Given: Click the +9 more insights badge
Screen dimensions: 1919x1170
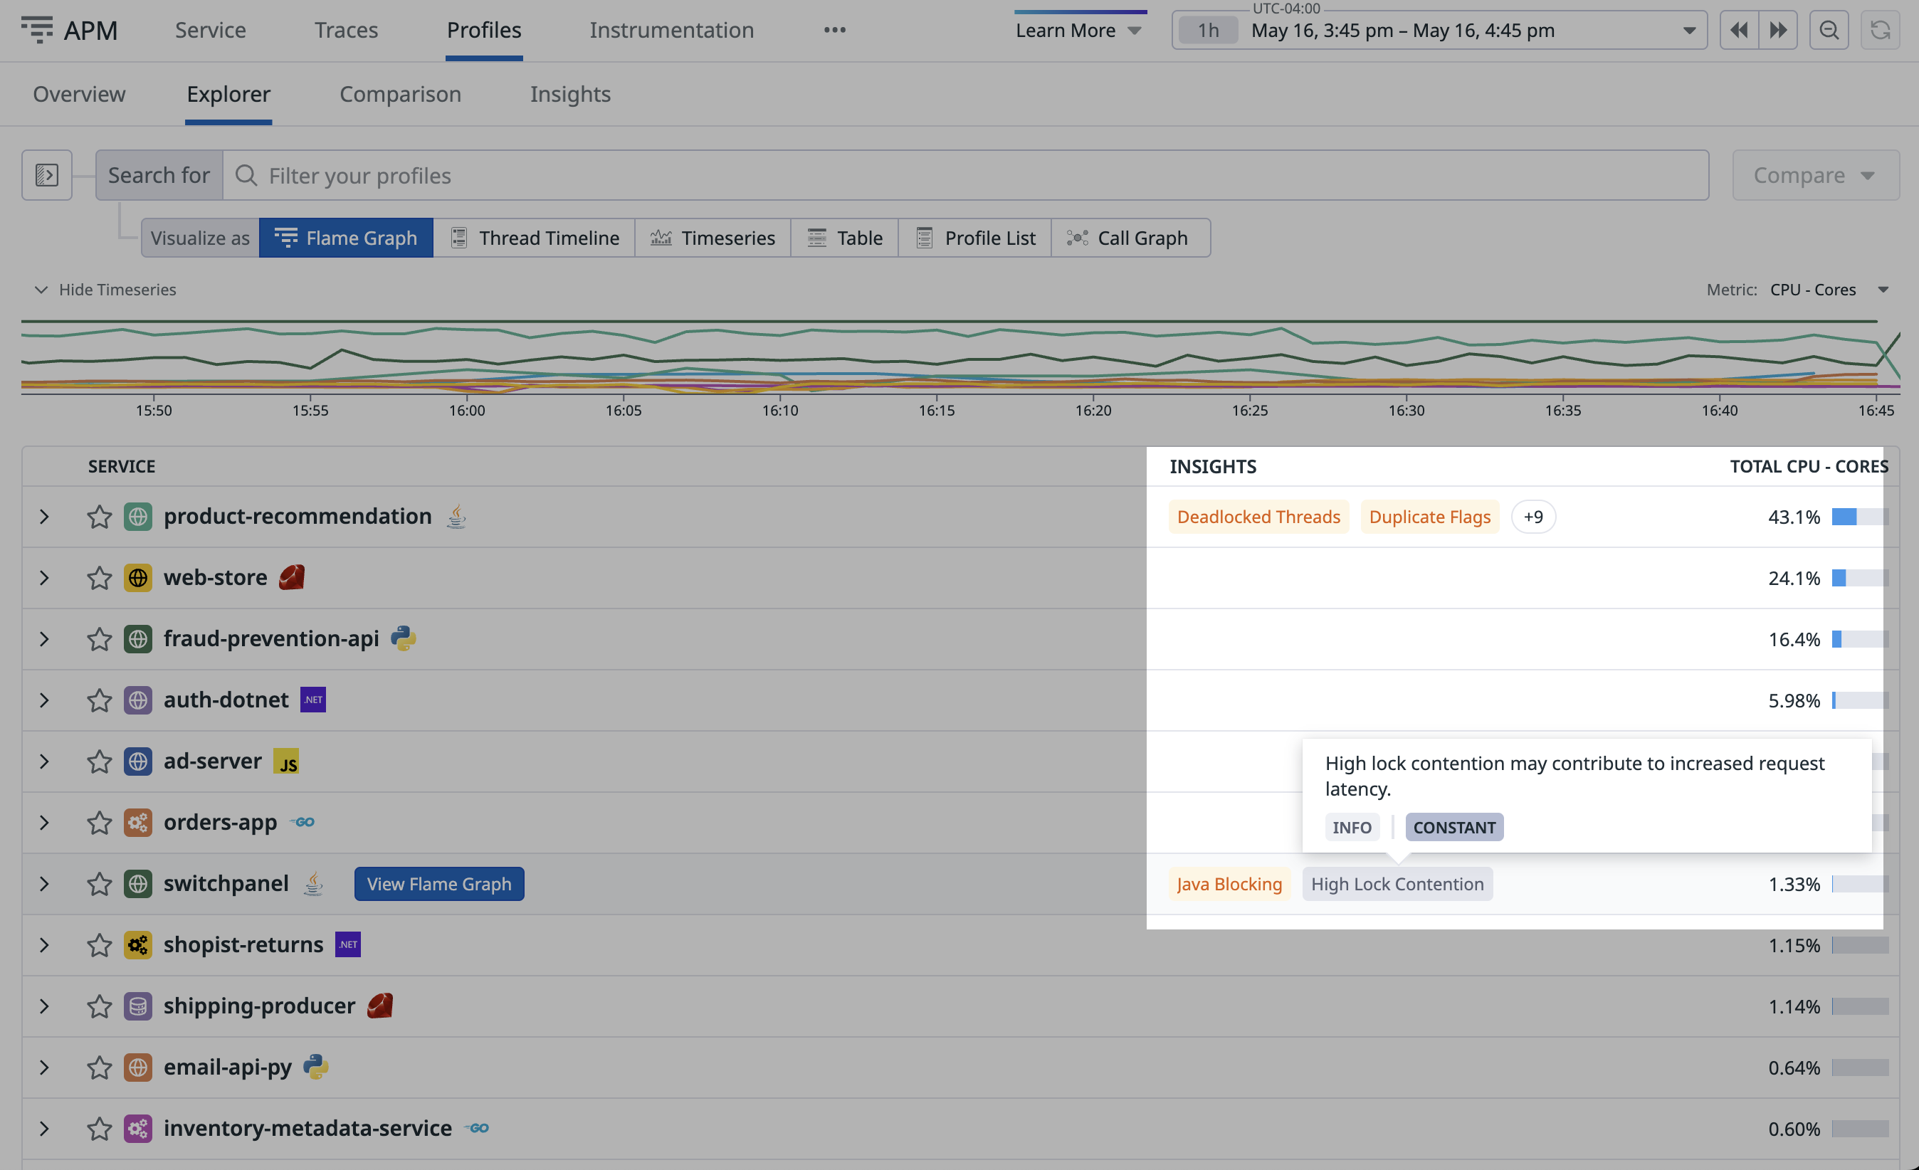Looking at the screenshot, I should [x=1532, y=517].
